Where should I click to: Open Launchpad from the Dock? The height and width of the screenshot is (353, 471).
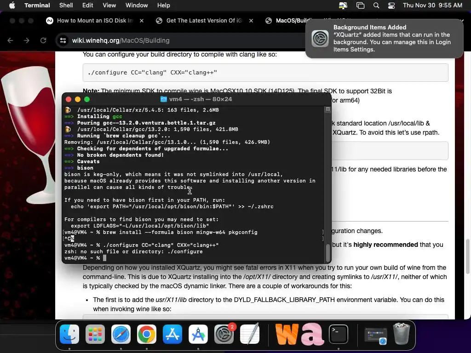pos(95,334)
